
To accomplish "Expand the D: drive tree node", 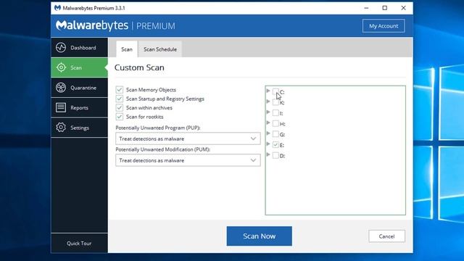I will [x=268, y=154].
